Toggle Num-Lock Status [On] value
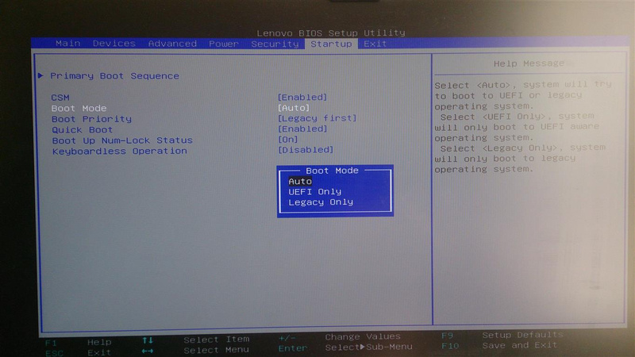The height and width of the screenshot is (357, 635). point(288,140)
